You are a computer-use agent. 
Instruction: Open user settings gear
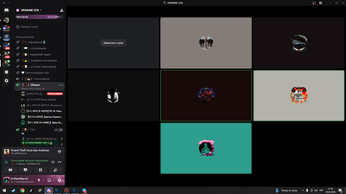(59, 180)
